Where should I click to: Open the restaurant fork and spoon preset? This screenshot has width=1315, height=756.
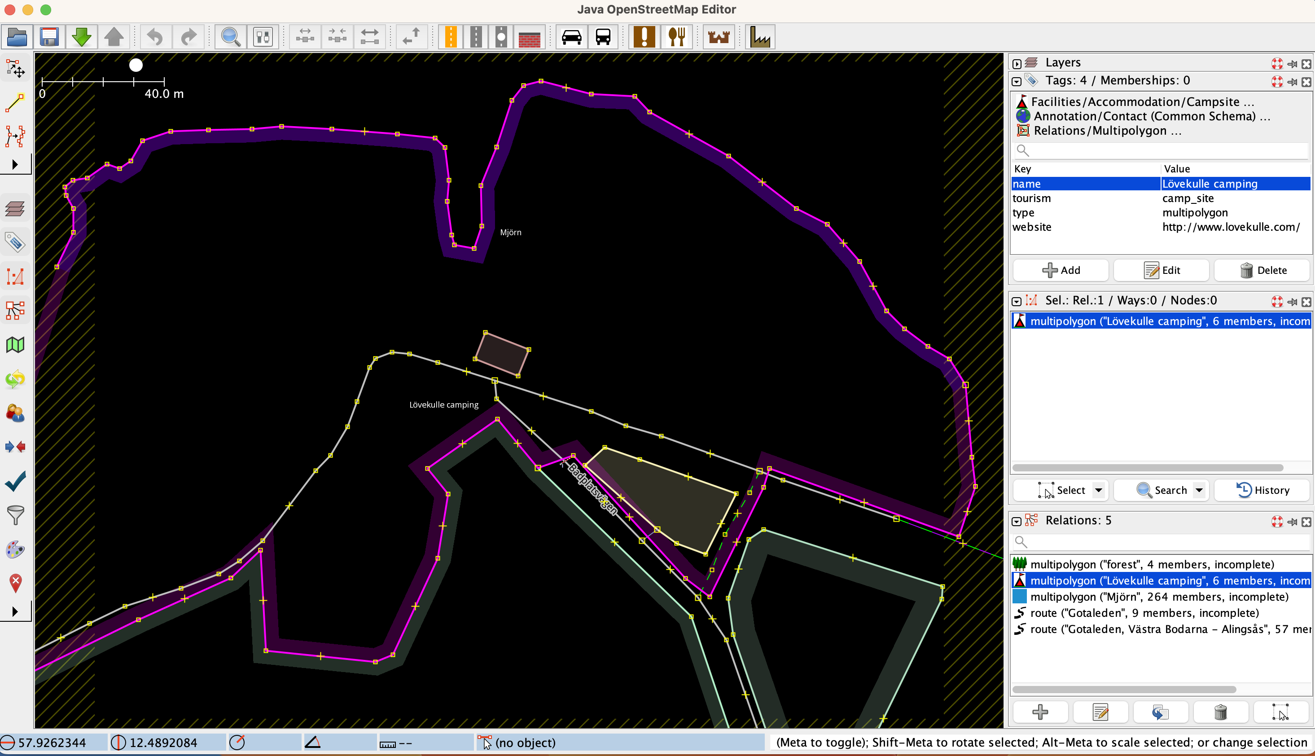click(x=677, y=37)
